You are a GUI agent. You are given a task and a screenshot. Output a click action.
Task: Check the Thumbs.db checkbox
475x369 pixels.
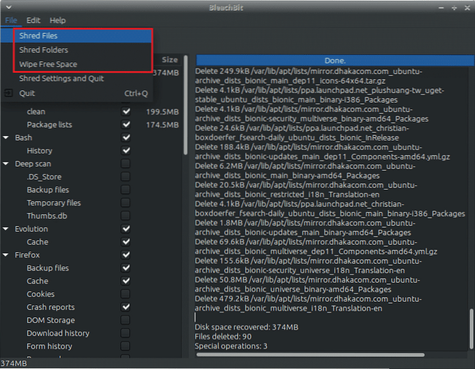(x=126, y=215)
